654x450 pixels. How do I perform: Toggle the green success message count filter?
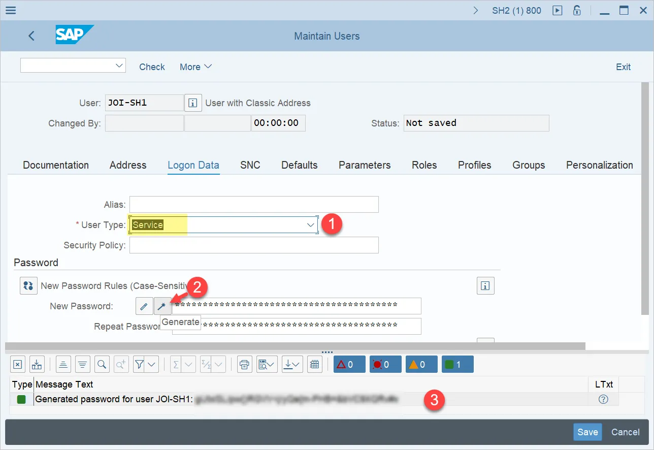(x=457, y=364)
